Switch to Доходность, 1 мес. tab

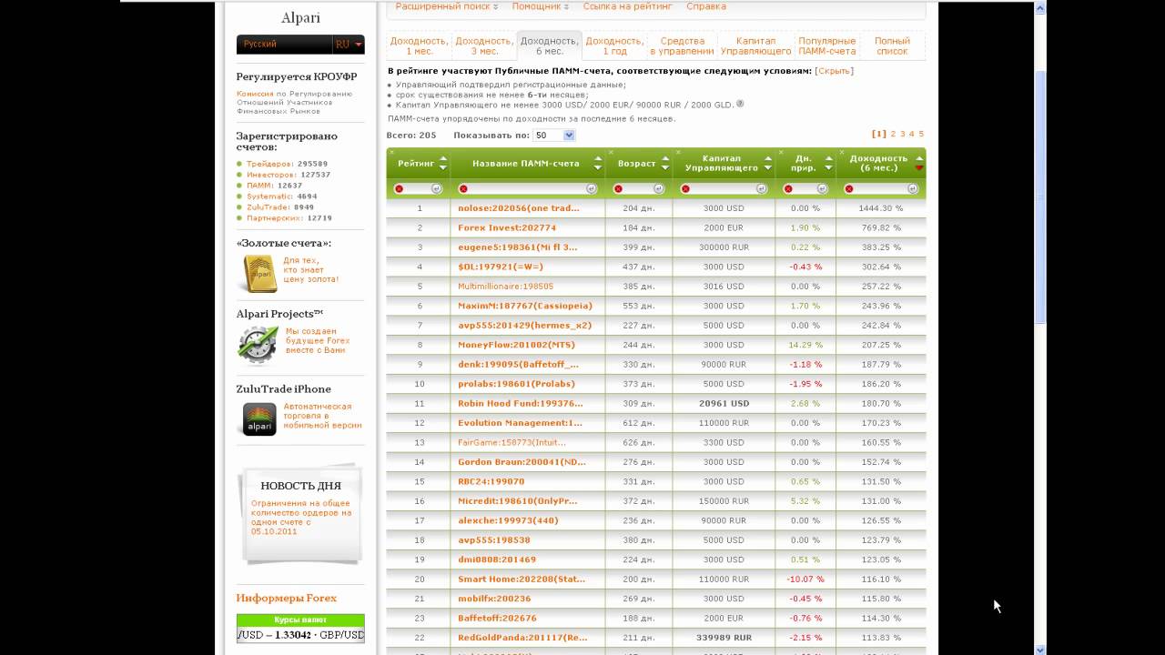click(419, 45)
